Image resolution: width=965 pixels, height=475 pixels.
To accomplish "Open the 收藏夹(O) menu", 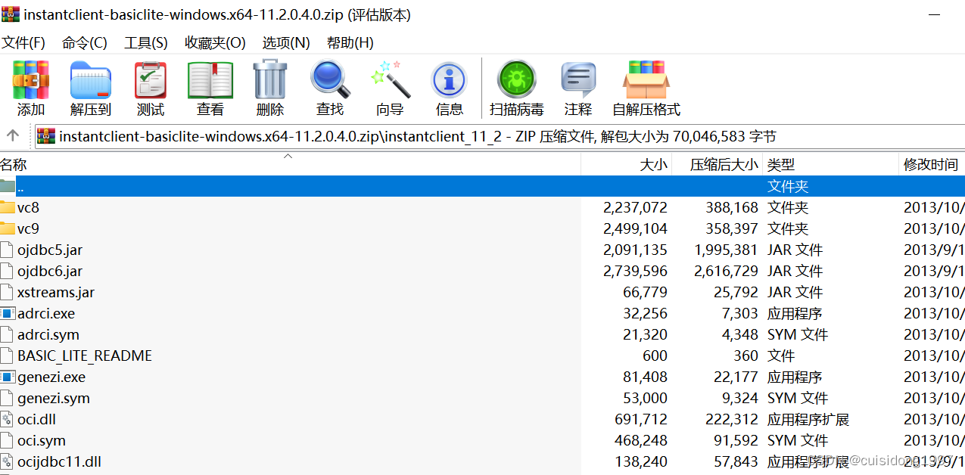I will pos(216,43).
